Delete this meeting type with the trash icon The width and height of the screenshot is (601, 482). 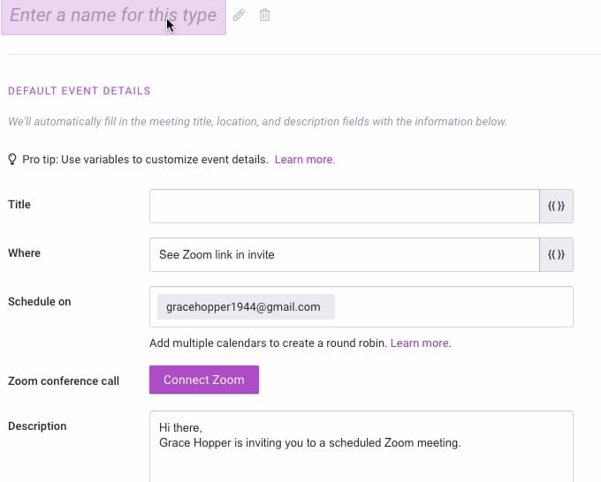tap(264, 15)
